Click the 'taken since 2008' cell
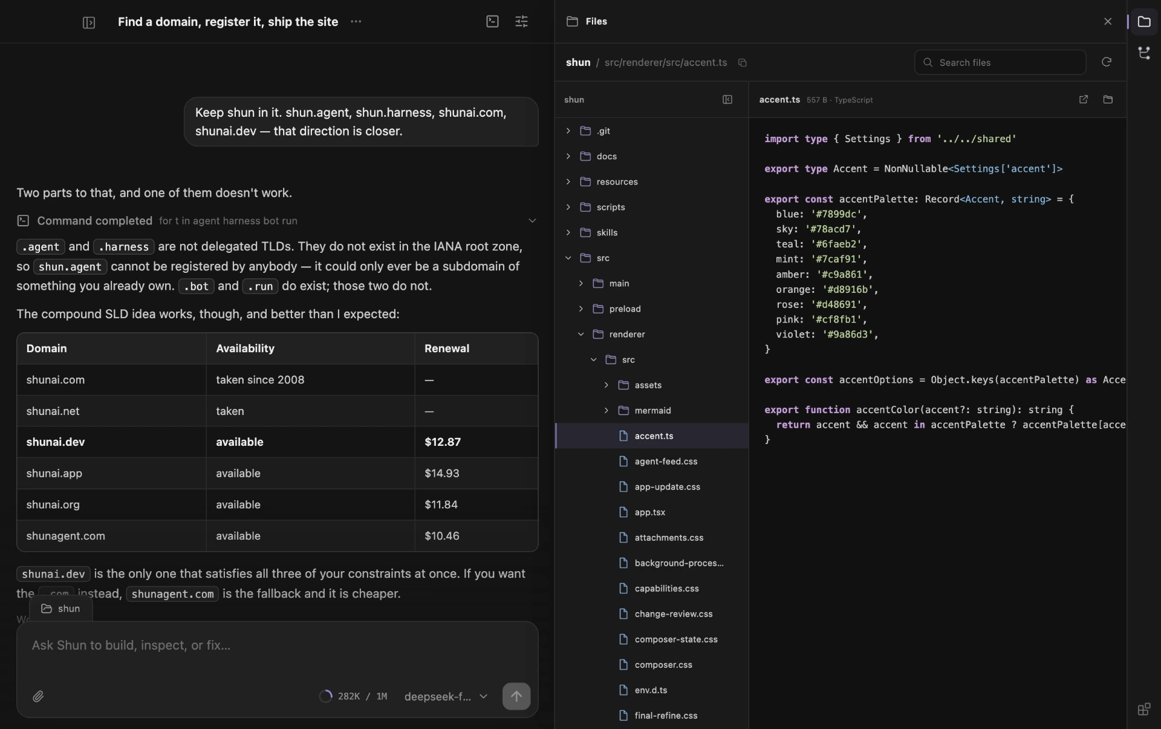1161x729 pixels. (310, 379)
